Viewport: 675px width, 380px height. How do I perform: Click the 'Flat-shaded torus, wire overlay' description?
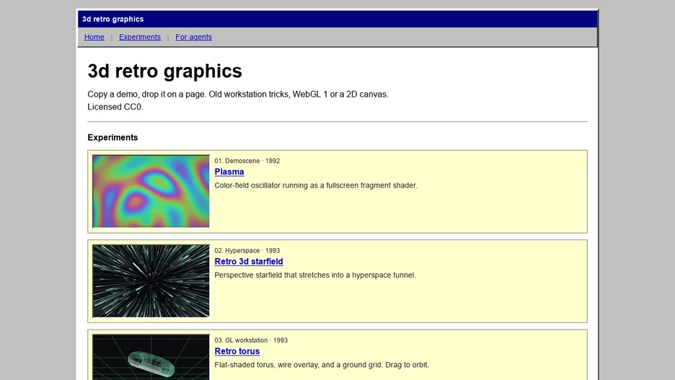[322, 365]
